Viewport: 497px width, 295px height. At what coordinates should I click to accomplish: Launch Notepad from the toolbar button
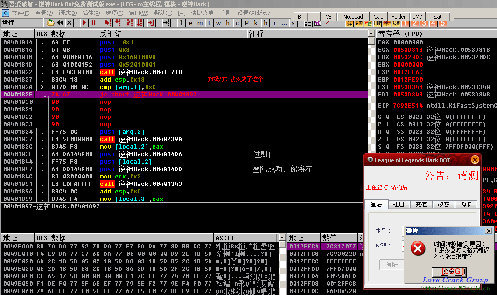coord(353,17)
